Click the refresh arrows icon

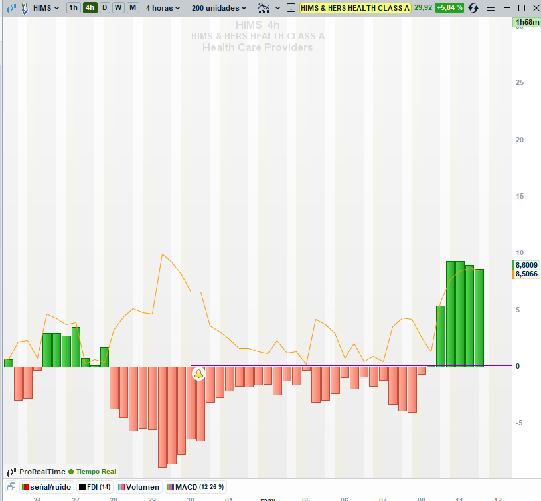pyautogui.click(x=473, y=8)
